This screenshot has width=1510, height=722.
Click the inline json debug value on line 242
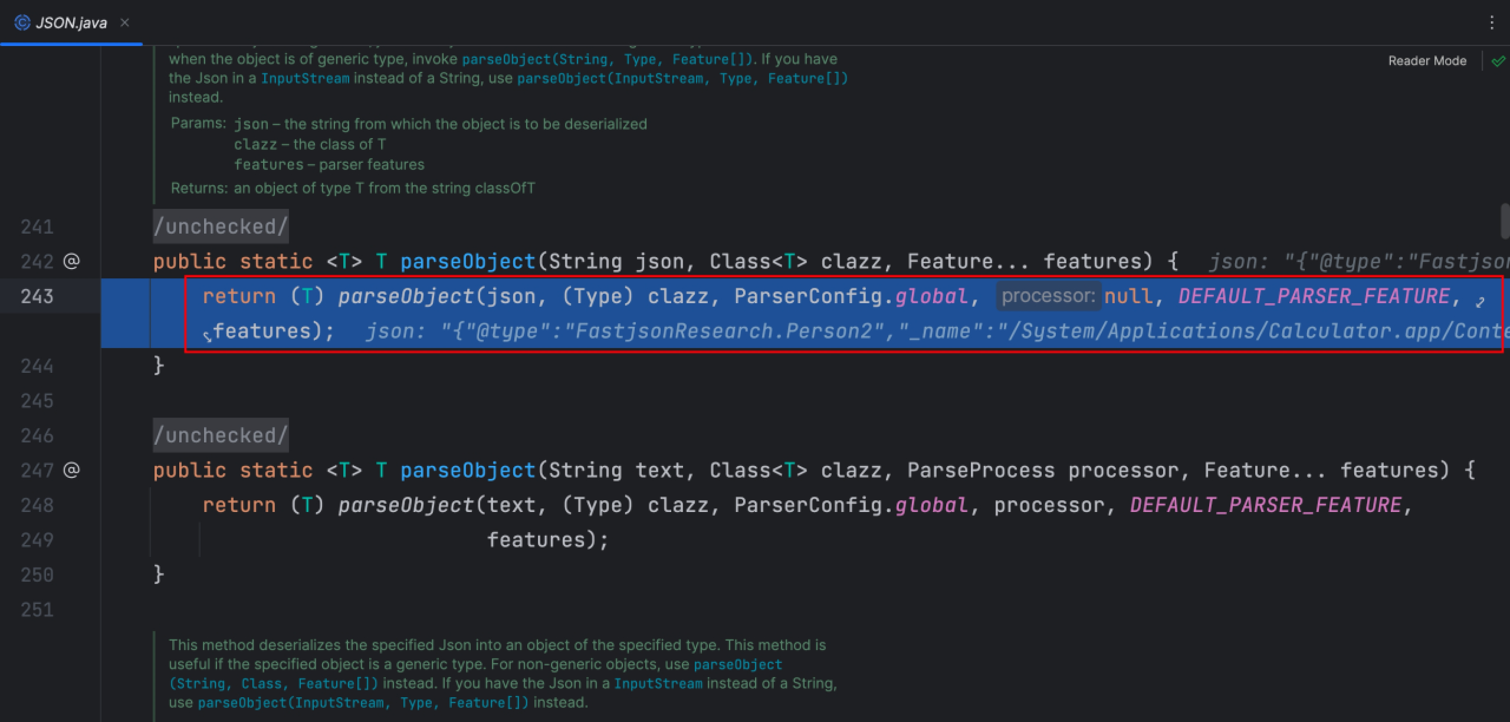pos(1359,261)
